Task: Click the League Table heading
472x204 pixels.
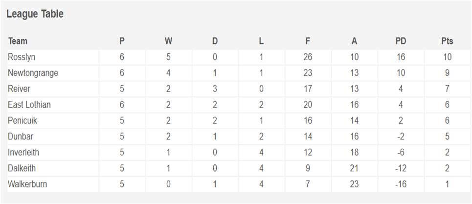Action: pos(35,15)
